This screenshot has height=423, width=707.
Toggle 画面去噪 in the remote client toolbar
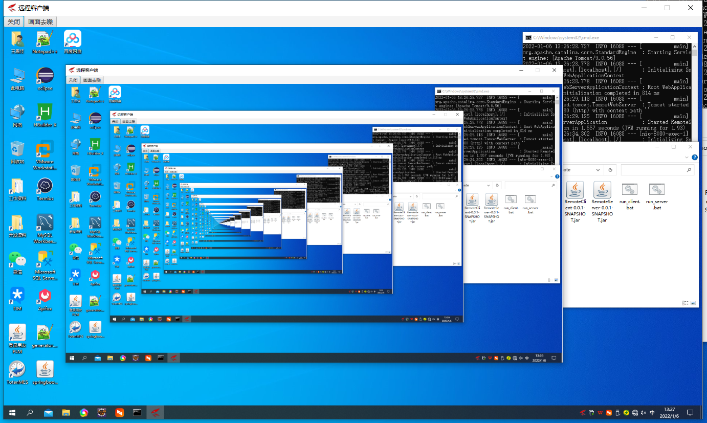coord(41,21)
